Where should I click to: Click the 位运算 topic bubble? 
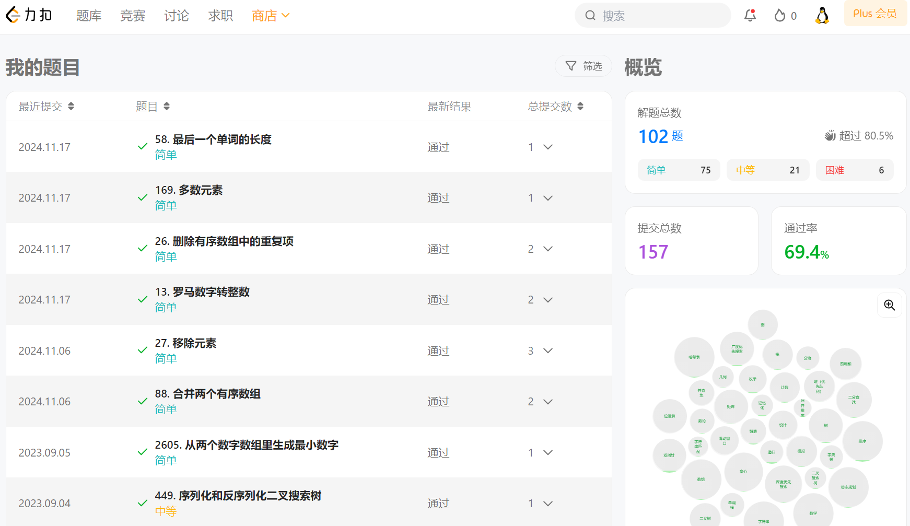coord(670,416)
